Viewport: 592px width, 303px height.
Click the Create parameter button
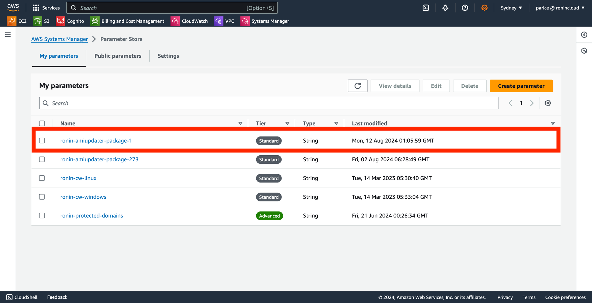pyautogui.click(x=521, y=86)
